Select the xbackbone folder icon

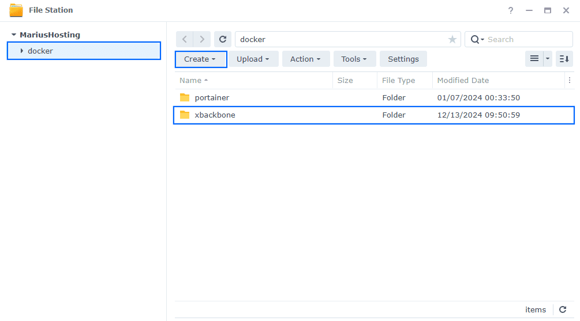point(185,115)
